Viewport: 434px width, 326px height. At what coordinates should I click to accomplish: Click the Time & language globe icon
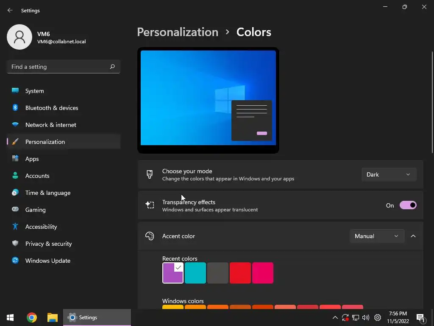pyautogui.click(x=15, y=192)
